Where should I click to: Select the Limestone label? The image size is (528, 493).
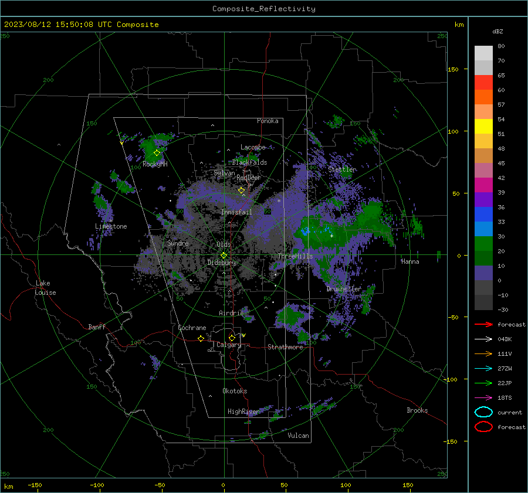[111, 226]
